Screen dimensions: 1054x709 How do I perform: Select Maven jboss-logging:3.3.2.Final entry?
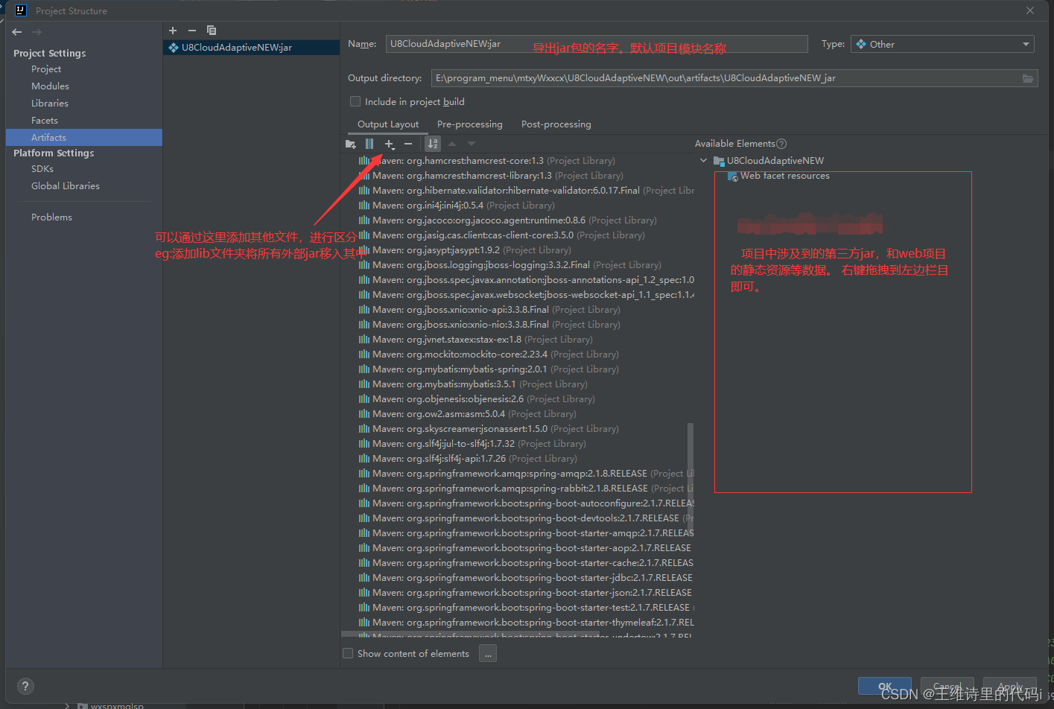[x=509, y=265]
